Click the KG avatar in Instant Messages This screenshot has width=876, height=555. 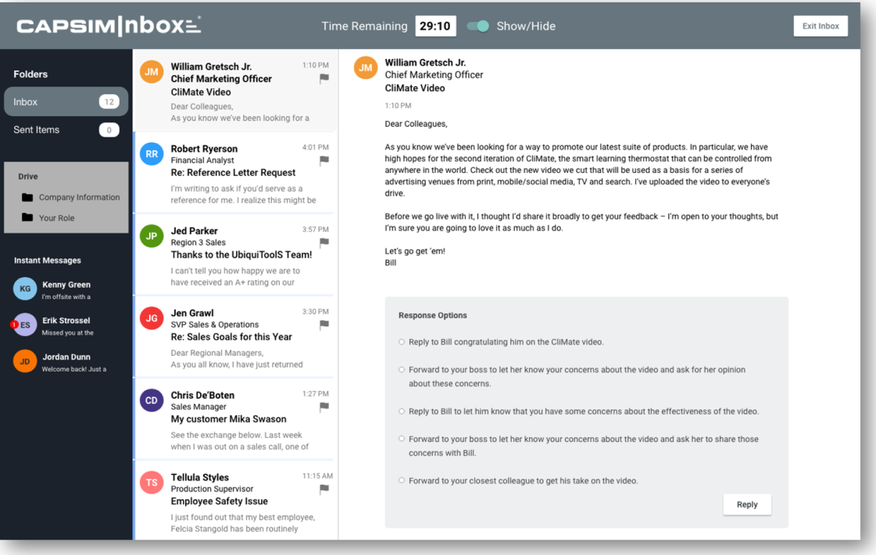25,288
